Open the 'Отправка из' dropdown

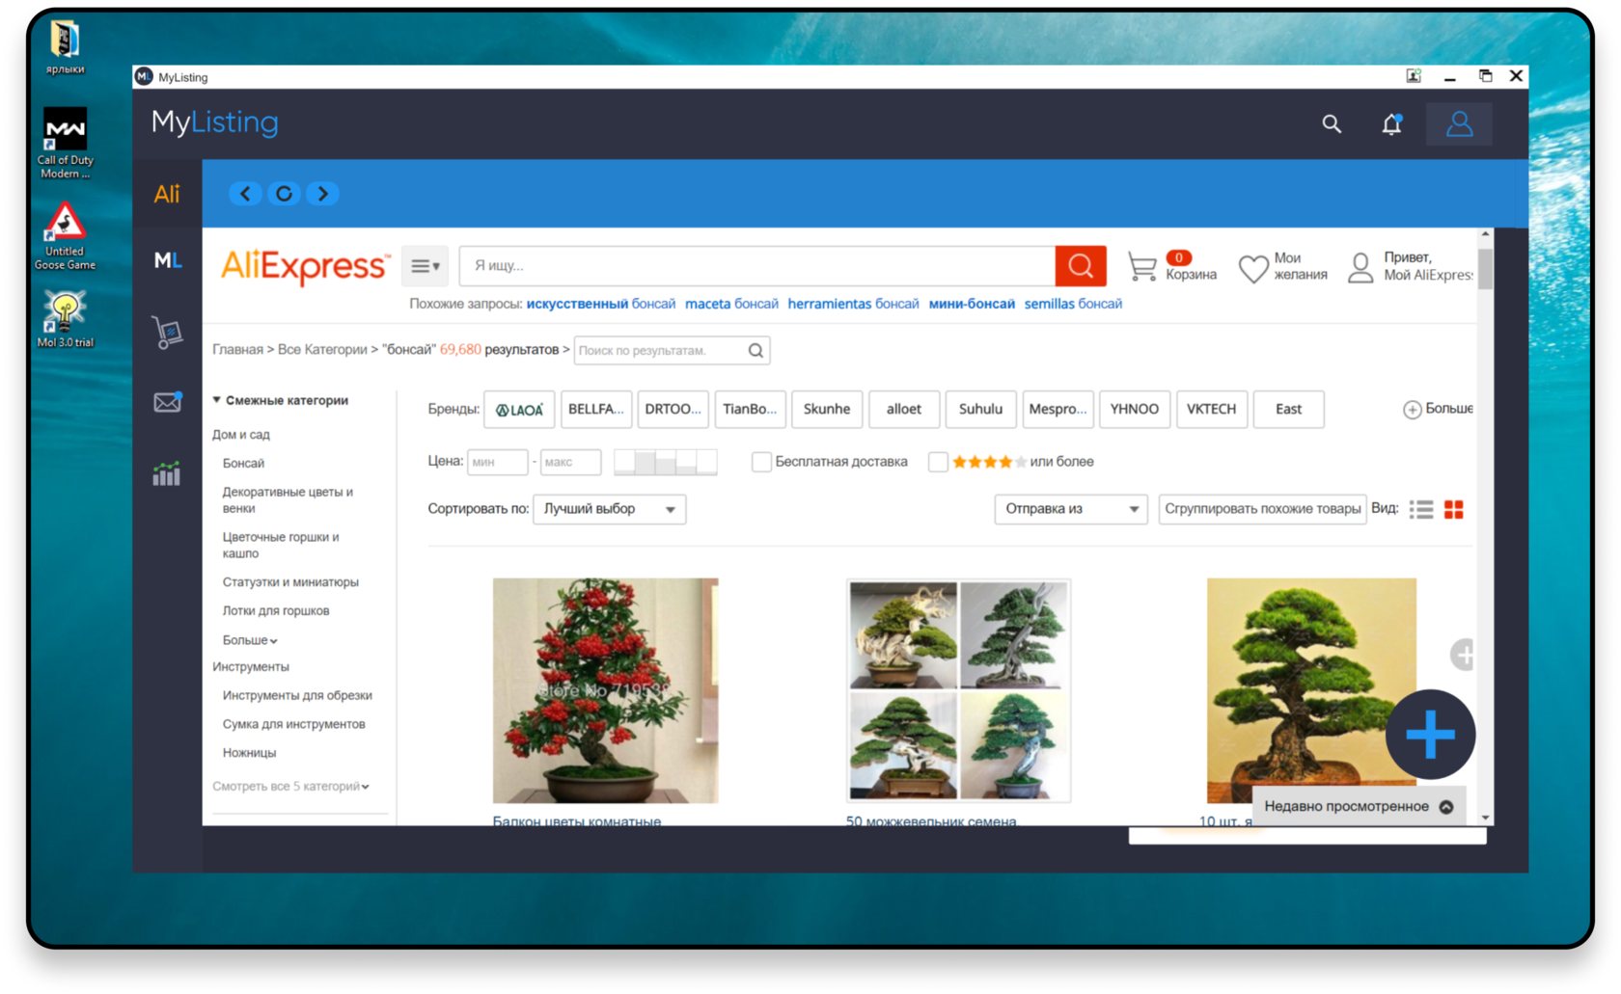click(1071, 509)
